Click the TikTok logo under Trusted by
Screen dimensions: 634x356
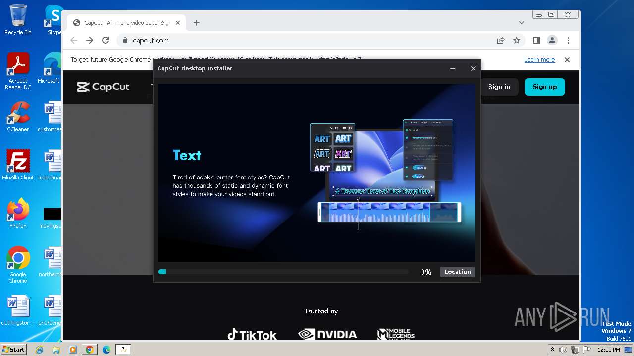252,335
